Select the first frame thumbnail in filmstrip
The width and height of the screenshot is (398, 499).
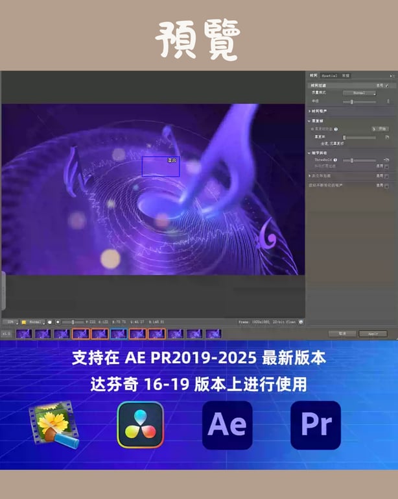point(24,334)
